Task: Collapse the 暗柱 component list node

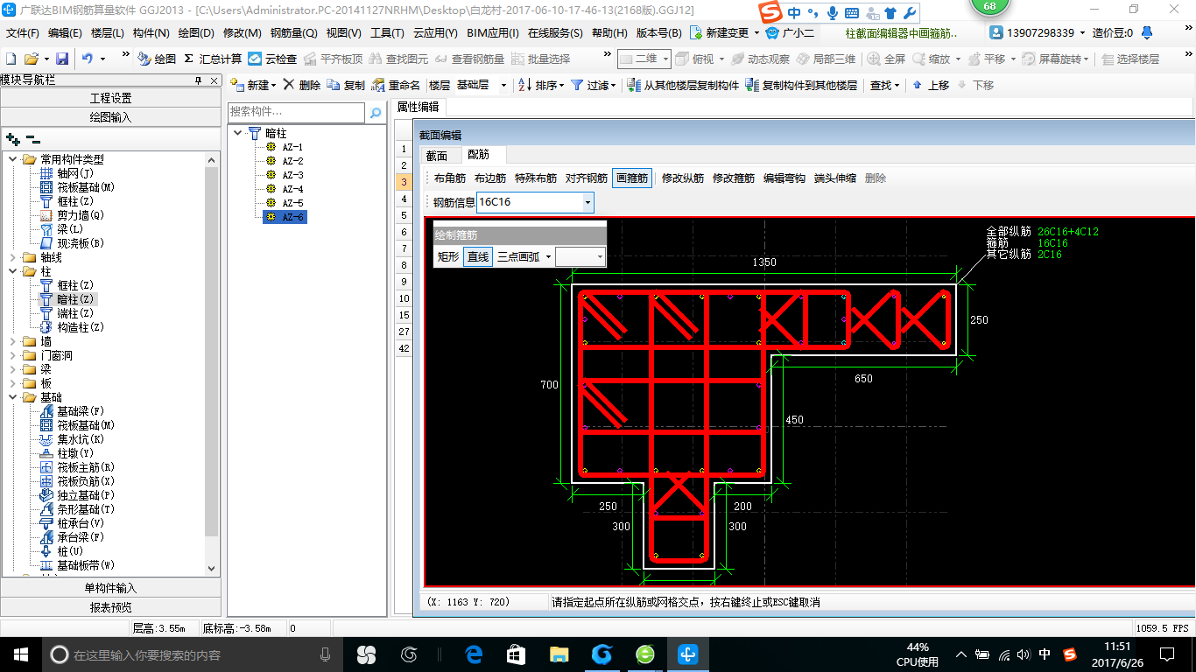Action: tap(238, 133)
